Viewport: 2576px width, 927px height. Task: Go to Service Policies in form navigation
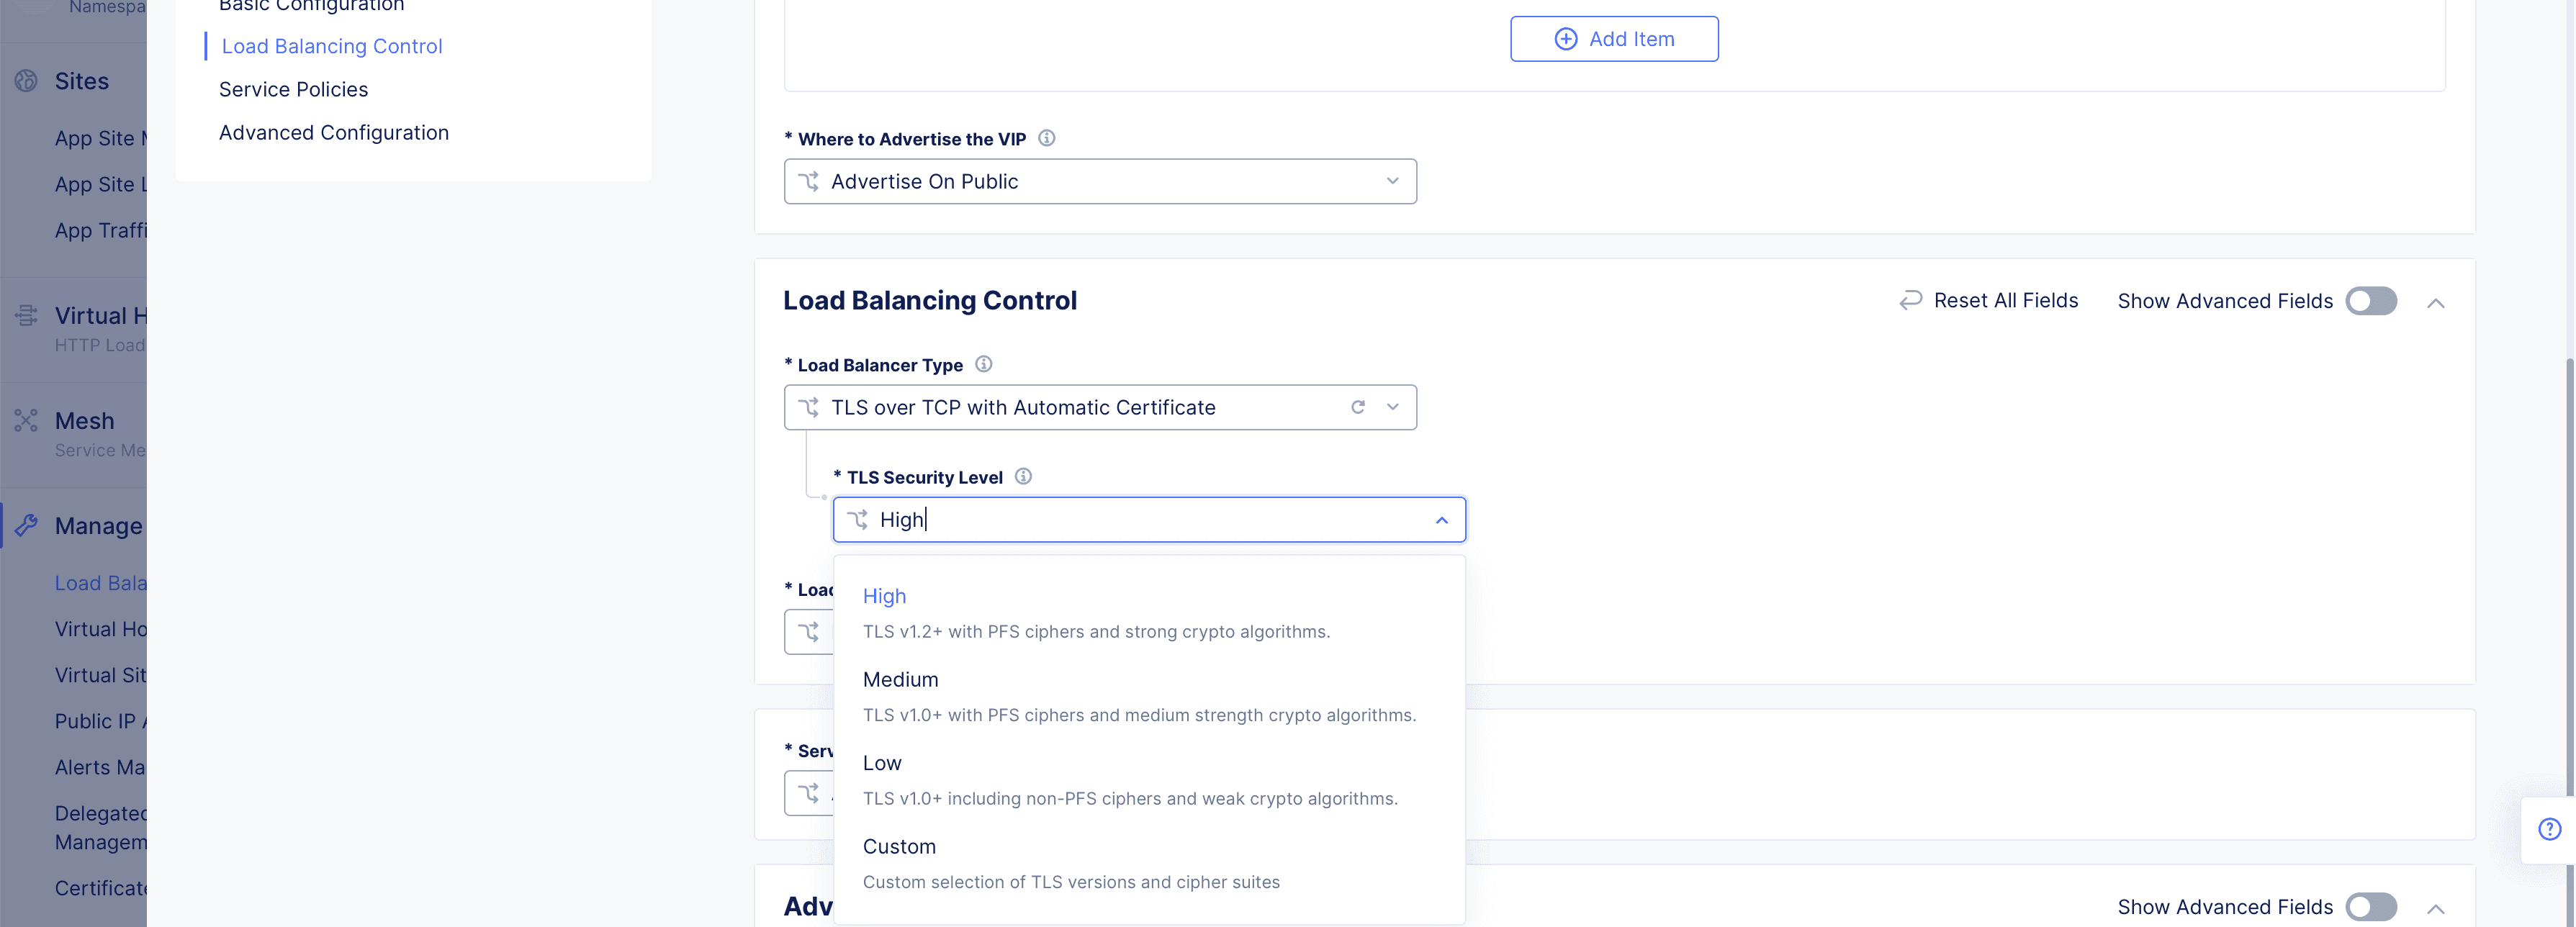click(293, 89)
